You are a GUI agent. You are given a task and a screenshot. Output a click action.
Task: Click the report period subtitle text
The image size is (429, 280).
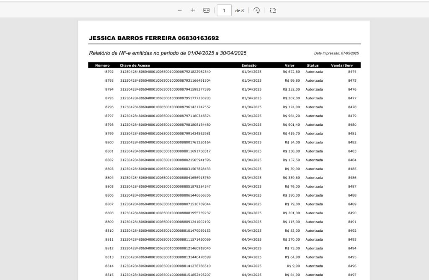(x=168, y=53)
